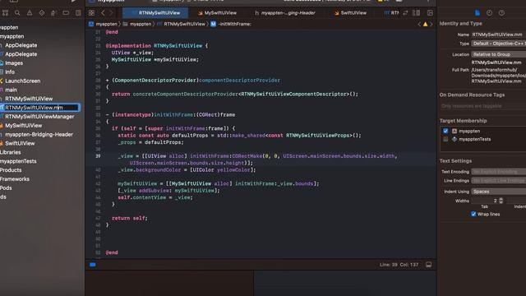Select Frameworks group in the navigator
Screen dimensions: 526x296
pos(15,179)
